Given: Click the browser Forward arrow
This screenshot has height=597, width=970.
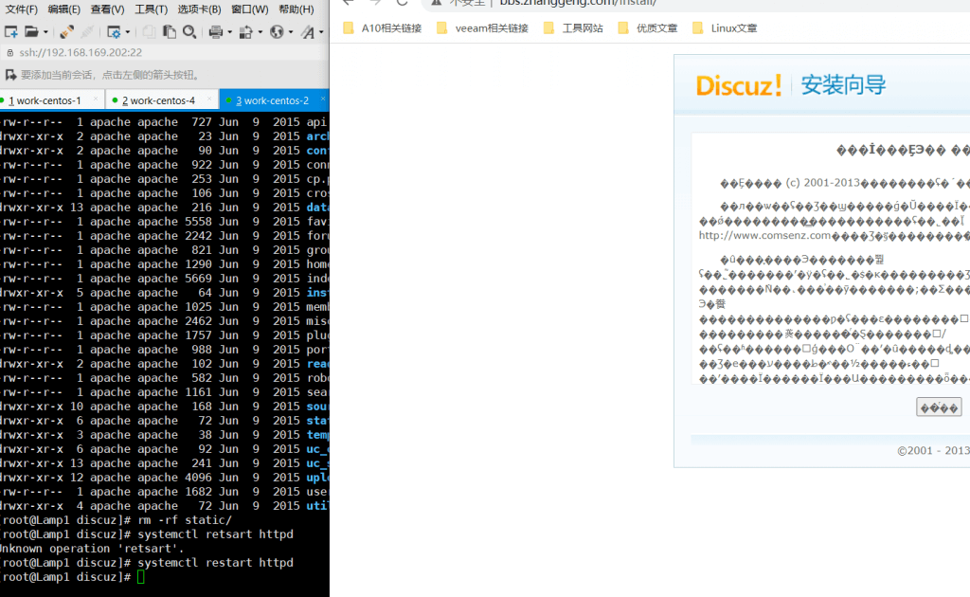Looking at the screenshot, I should (375, 3).
